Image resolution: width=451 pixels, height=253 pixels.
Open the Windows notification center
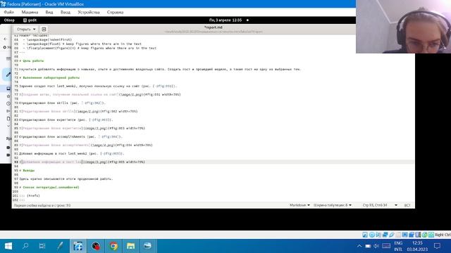click(437, 246)
